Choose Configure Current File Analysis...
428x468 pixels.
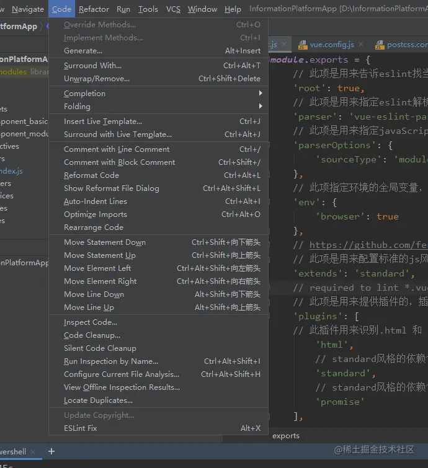coord(158,374)
